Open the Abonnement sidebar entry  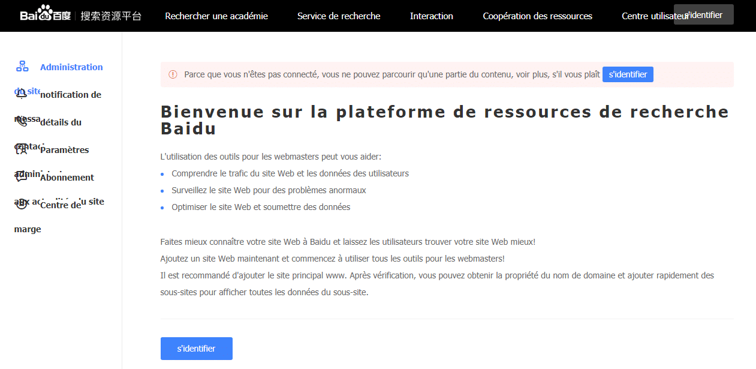(x=67, y=178)
